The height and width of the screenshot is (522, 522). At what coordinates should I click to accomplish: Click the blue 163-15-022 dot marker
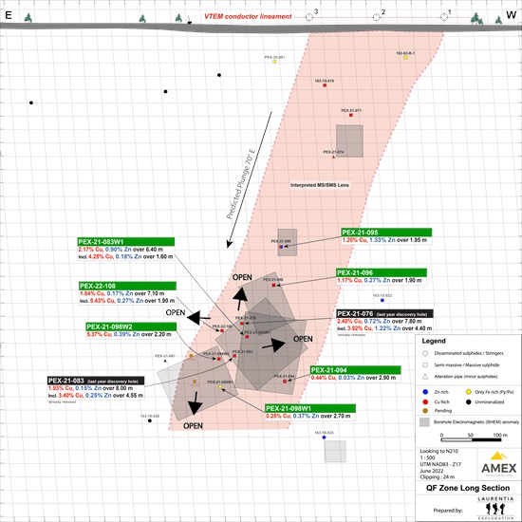(x=382, y=300)
